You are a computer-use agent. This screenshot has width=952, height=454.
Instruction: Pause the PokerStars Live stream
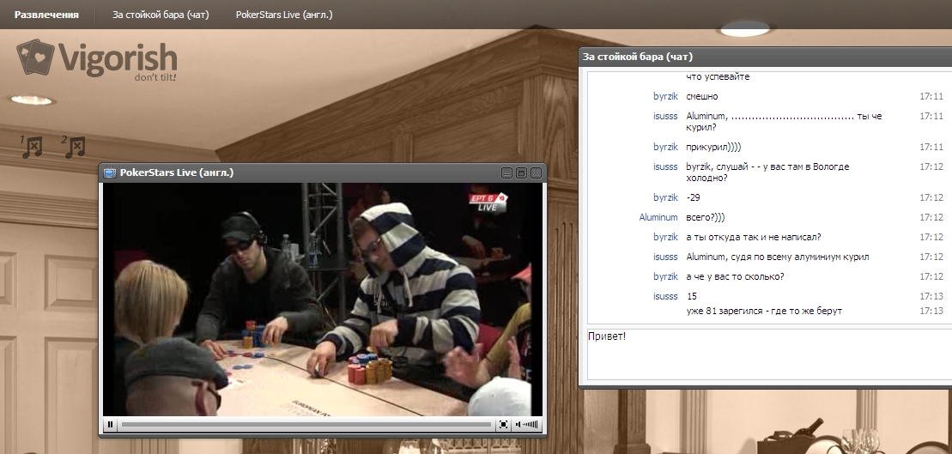click(x=111, y=424)
